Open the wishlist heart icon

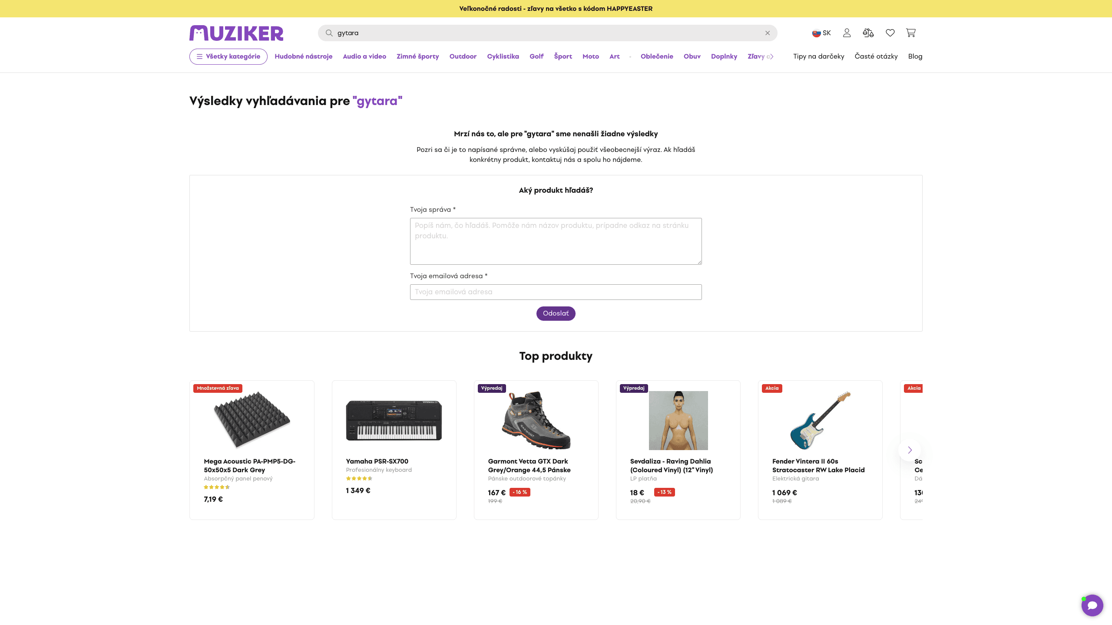[890, 33]
